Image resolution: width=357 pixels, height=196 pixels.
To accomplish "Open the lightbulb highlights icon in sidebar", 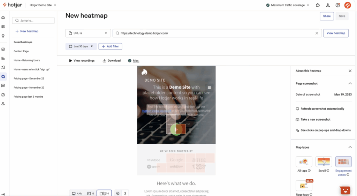I will (3, 36).
